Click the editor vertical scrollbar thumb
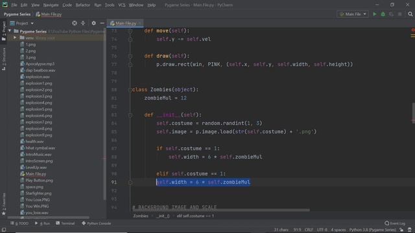Viewport: 415px width, 233px height. 413,113
